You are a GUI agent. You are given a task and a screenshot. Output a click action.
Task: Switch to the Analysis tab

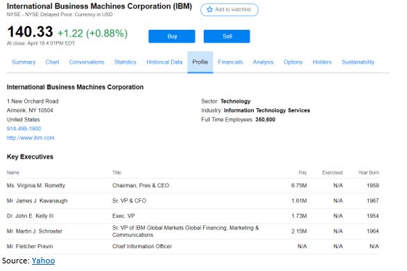(x=263, y=62)
